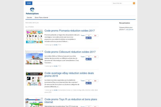This screenshot has width=161, height=107.
Task: Open the Societe menu item
Action: point(30,17)
